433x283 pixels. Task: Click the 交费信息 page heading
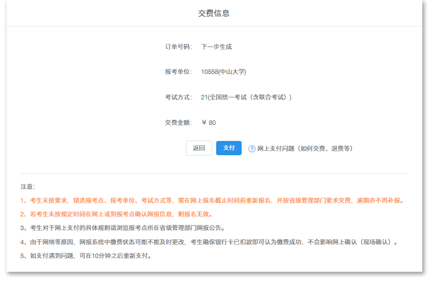pos(214,13)
